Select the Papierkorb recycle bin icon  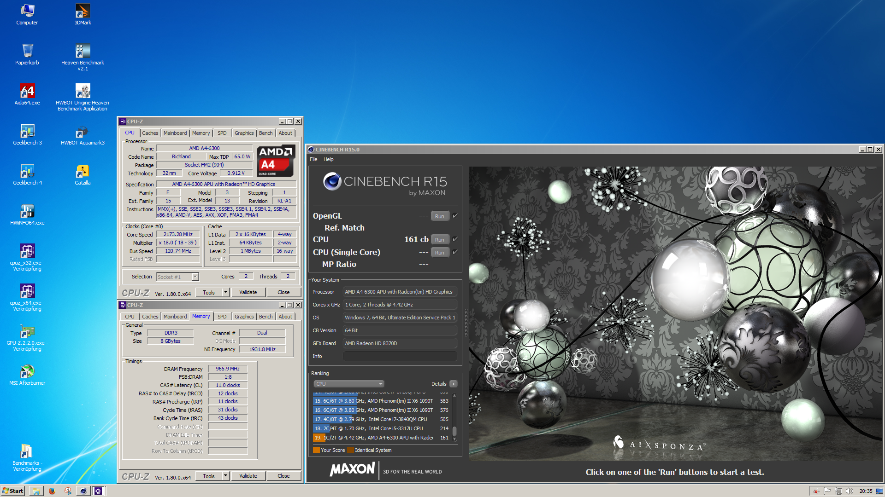point(27,54)
